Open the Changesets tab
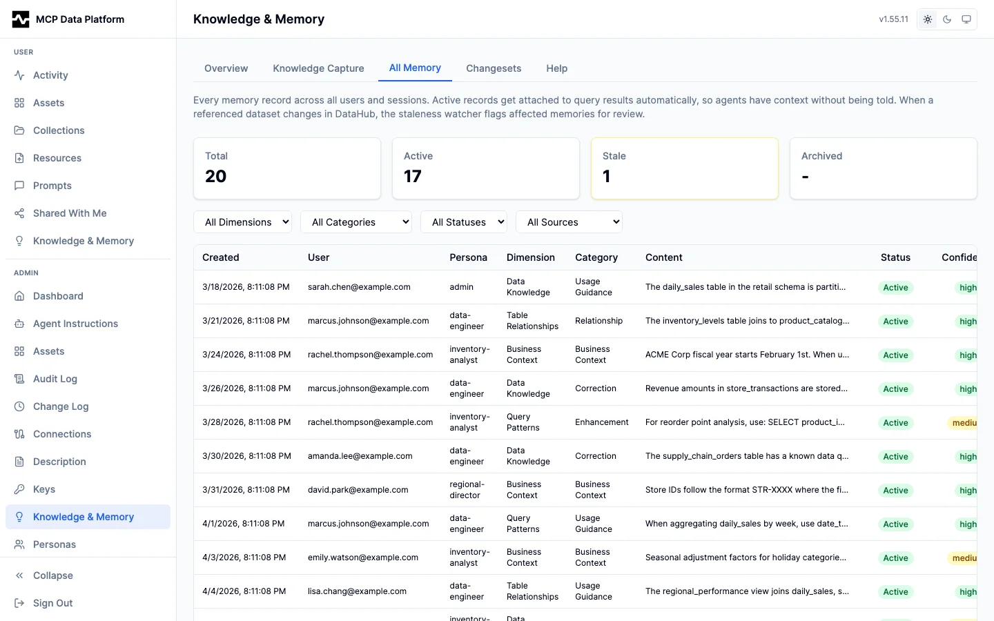 pos(494,68)
